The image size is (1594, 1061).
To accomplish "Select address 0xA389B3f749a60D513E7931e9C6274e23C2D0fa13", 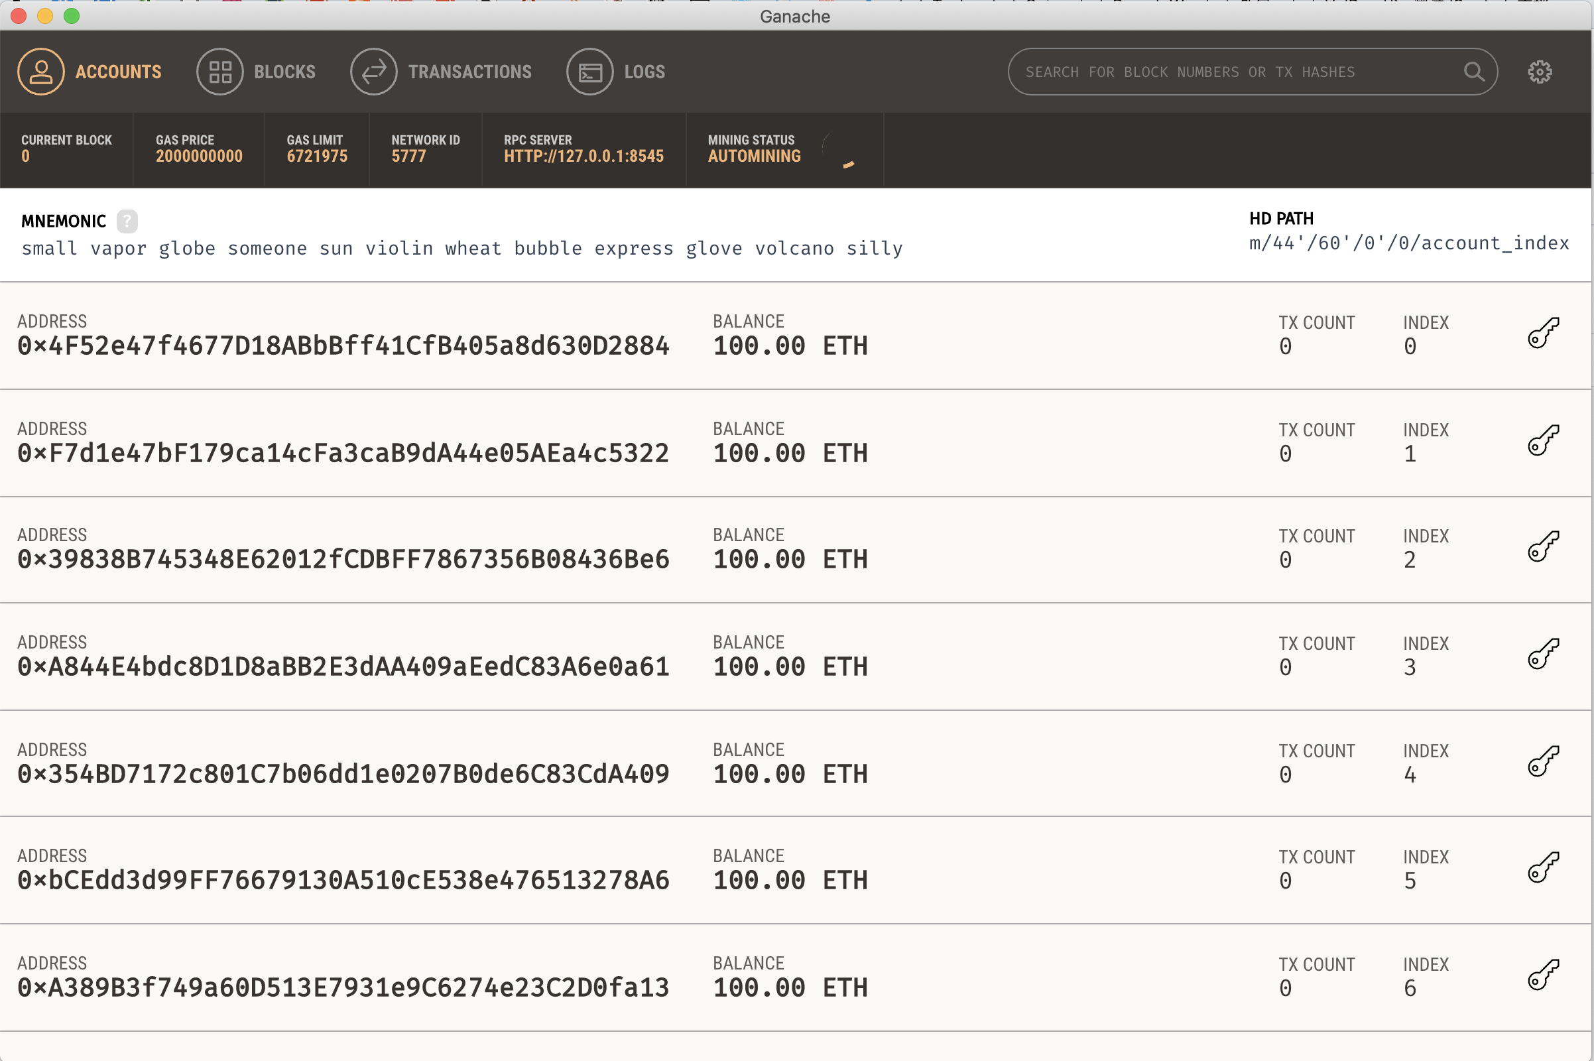I will coord(343,988).
